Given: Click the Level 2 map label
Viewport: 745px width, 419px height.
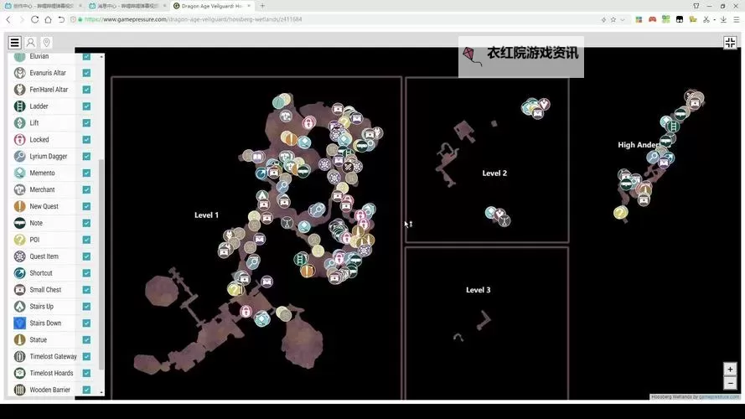Looking at the screenshot, I should coord(494,173).
